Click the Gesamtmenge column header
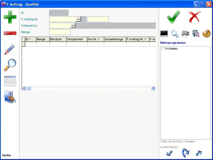This screenshot has width=213, height=160. point(115,39)
